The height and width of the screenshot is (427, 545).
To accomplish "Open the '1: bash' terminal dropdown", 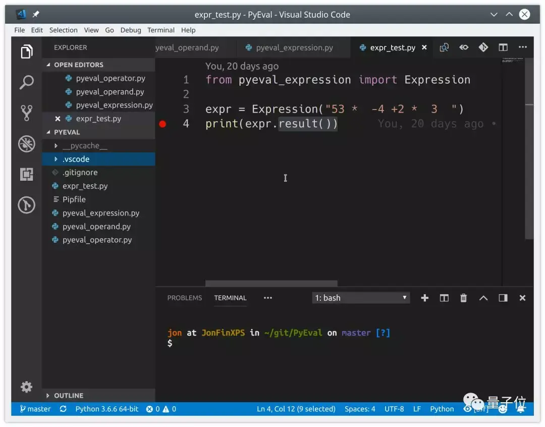I will coord(360,298).
